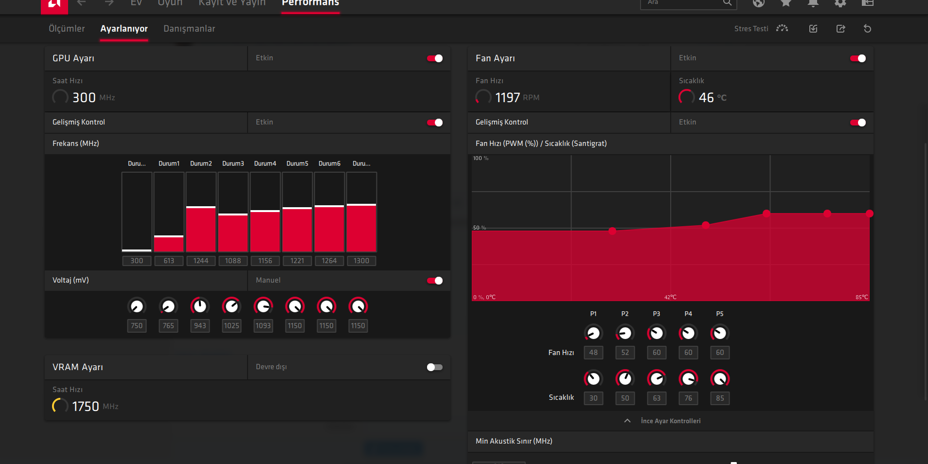The image size is (928, 464).
Task: Turn temperature knob above the 63 value
Action: pyautogui.click(x=657, y=378)
